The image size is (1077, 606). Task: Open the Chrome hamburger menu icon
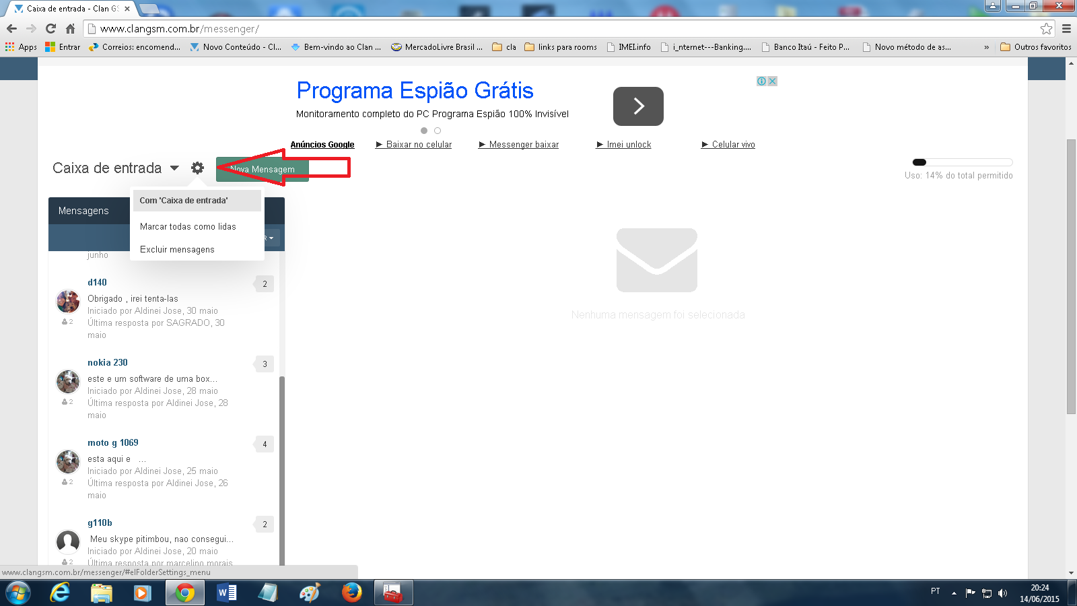(1066, 28)
